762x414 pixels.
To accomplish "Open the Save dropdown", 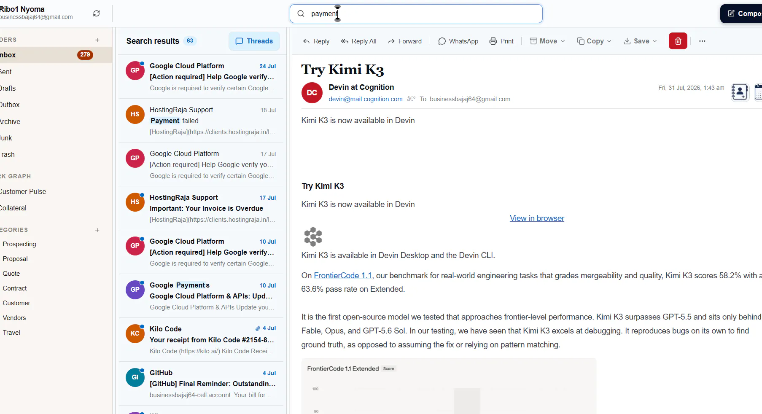I will click(x=640, y=41).
